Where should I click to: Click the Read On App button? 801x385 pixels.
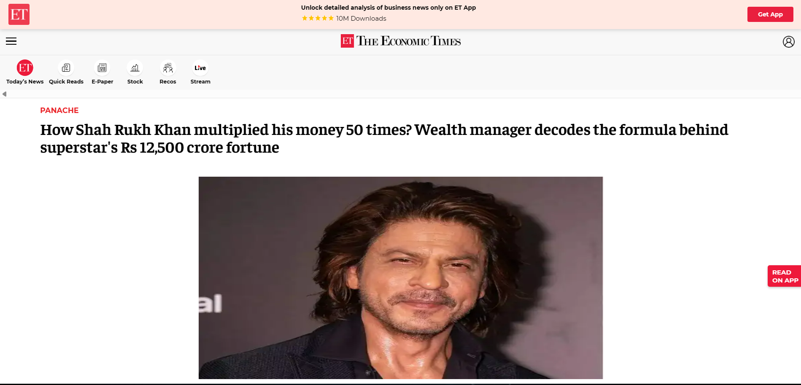[785, 276]
